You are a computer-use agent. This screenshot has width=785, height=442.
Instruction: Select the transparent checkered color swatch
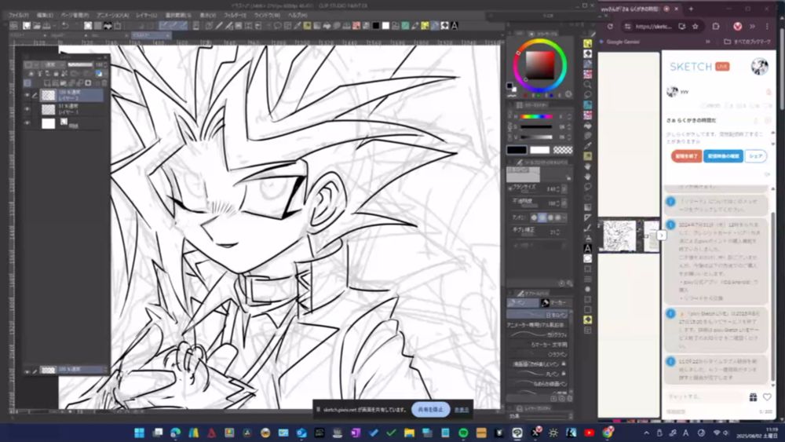tap(563, 150)
